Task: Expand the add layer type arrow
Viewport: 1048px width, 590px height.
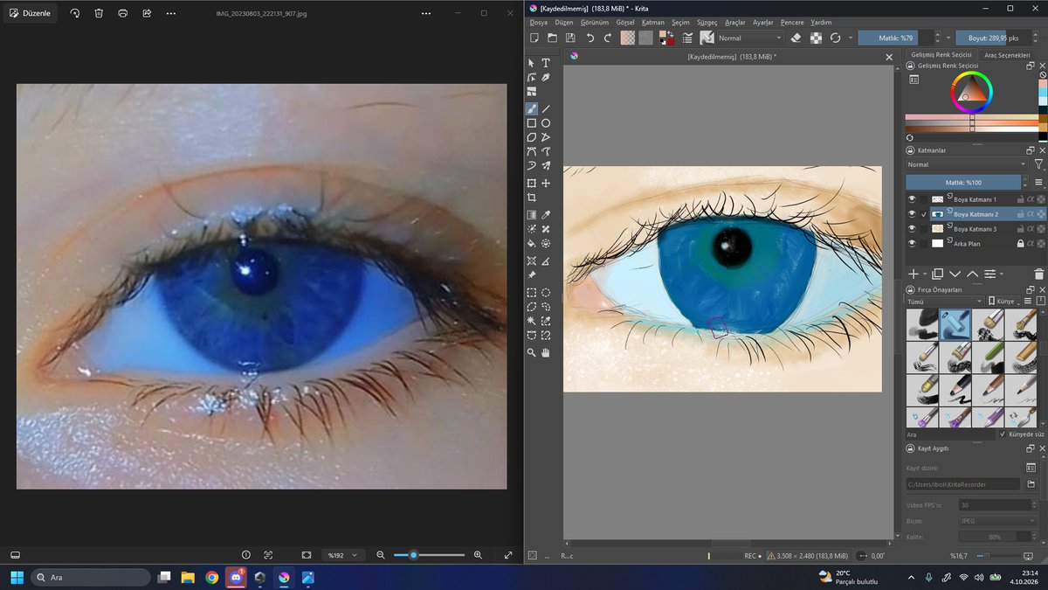Action: click(x=925, y=274)
